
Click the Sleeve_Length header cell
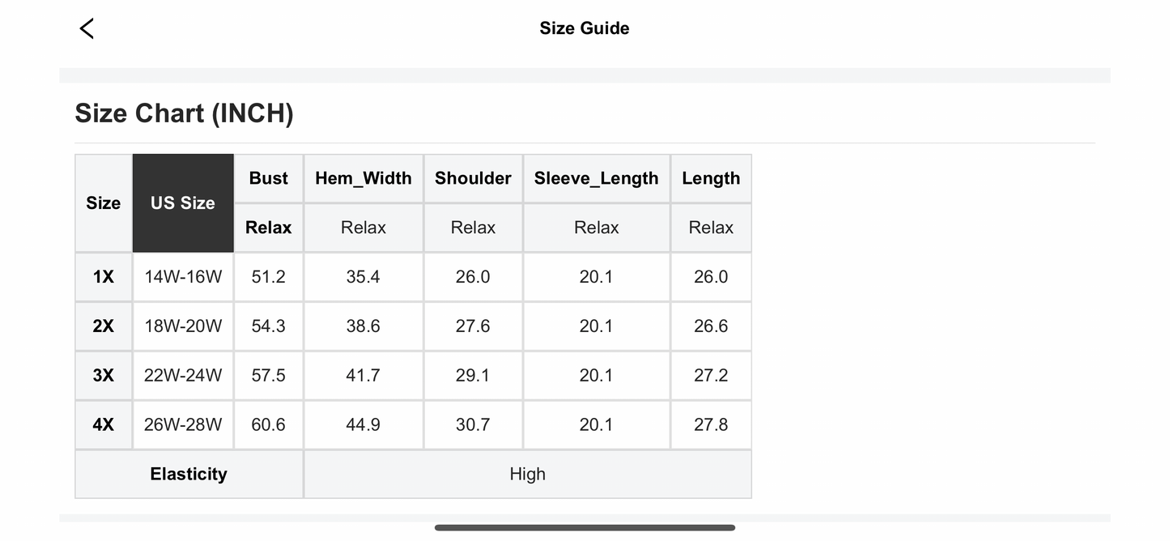597,178
